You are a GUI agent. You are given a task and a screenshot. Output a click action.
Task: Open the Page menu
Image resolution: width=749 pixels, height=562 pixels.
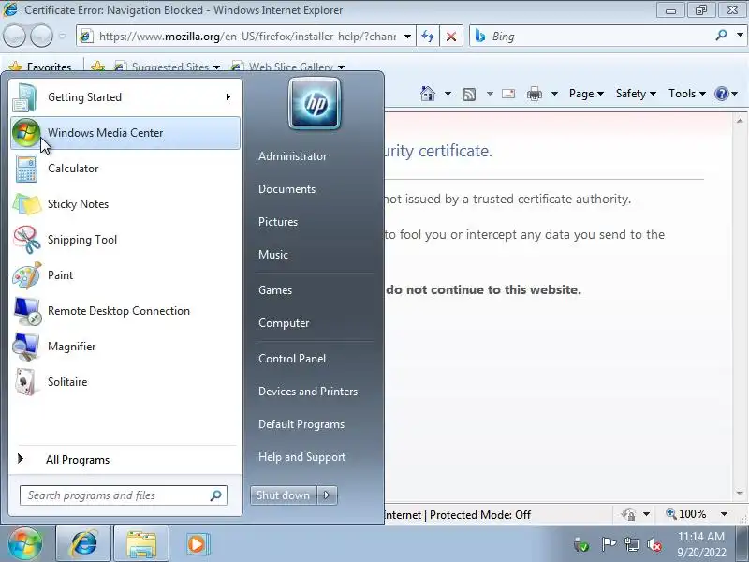[586, 94]
